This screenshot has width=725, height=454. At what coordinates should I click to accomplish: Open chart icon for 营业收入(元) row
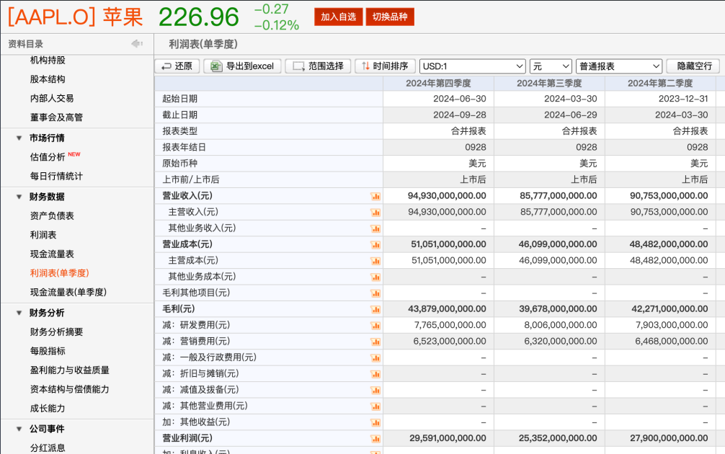coord(375,197)
